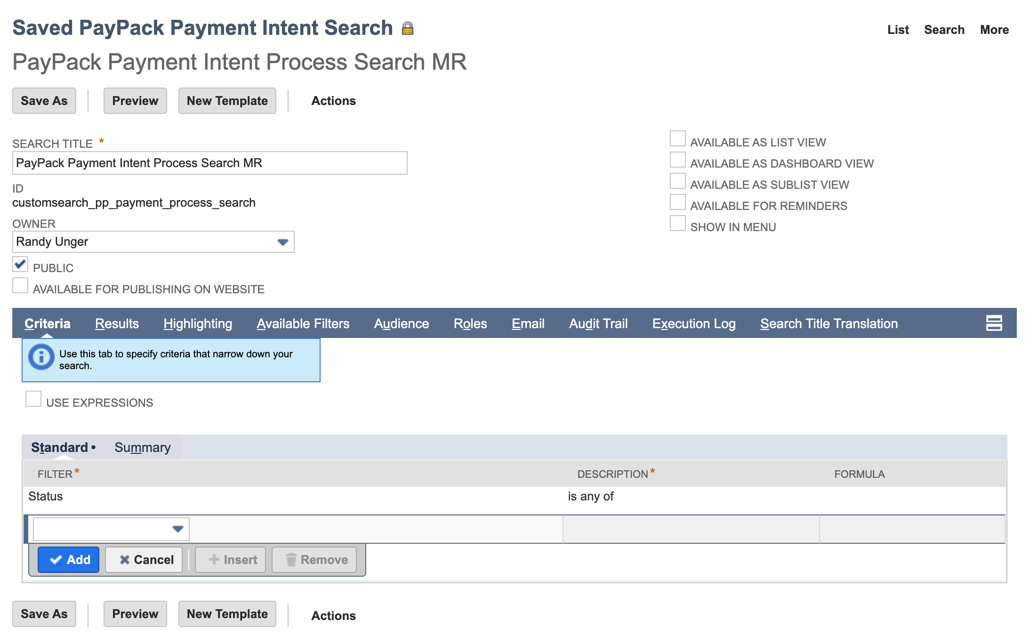The height and width of the screenshot is (644, 1030).
Task: Open the bottom Actions menu
Action: coord(333,616)
